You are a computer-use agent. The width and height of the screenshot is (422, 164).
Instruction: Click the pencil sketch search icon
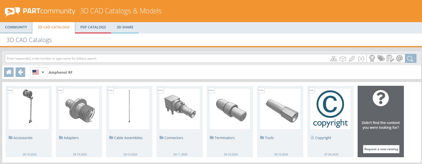352,59
